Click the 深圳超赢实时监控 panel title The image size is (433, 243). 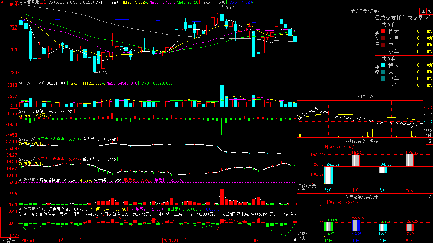(362, 141)
